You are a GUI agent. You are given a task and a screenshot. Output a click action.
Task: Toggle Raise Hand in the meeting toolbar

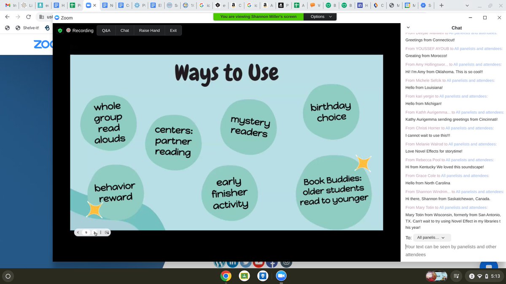[148, 30]
